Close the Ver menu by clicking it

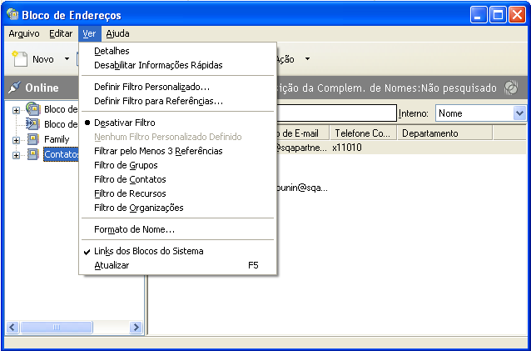coord(89,33)
